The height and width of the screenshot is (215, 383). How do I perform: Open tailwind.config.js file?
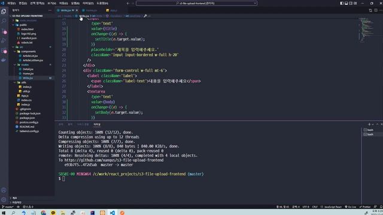(x=29, y=131)
